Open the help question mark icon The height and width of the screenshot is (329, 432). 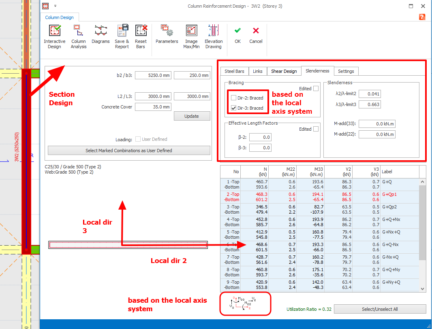[x=422, y=17]
